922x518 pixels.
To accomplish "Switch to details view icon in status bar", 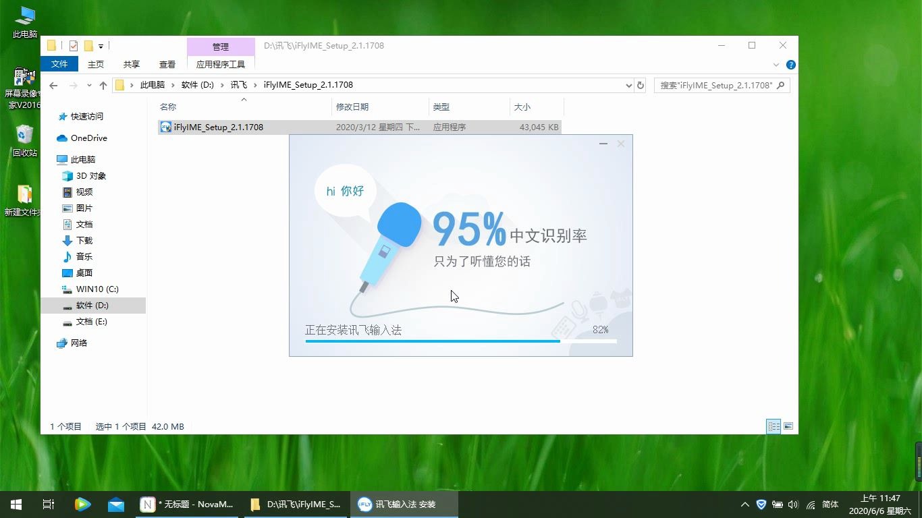I will pyautogui.click(x=774, y=426).
